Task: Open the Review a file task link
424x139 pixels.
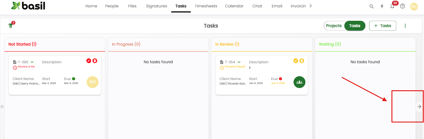Action: click(x=26, y=67)
